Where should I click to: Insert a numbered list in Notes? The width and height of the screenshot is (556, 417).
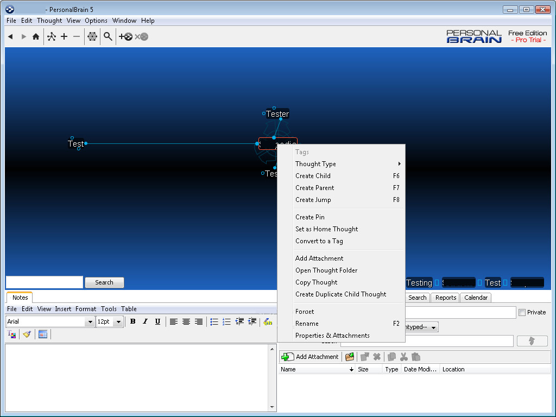[x=226, y=321]
